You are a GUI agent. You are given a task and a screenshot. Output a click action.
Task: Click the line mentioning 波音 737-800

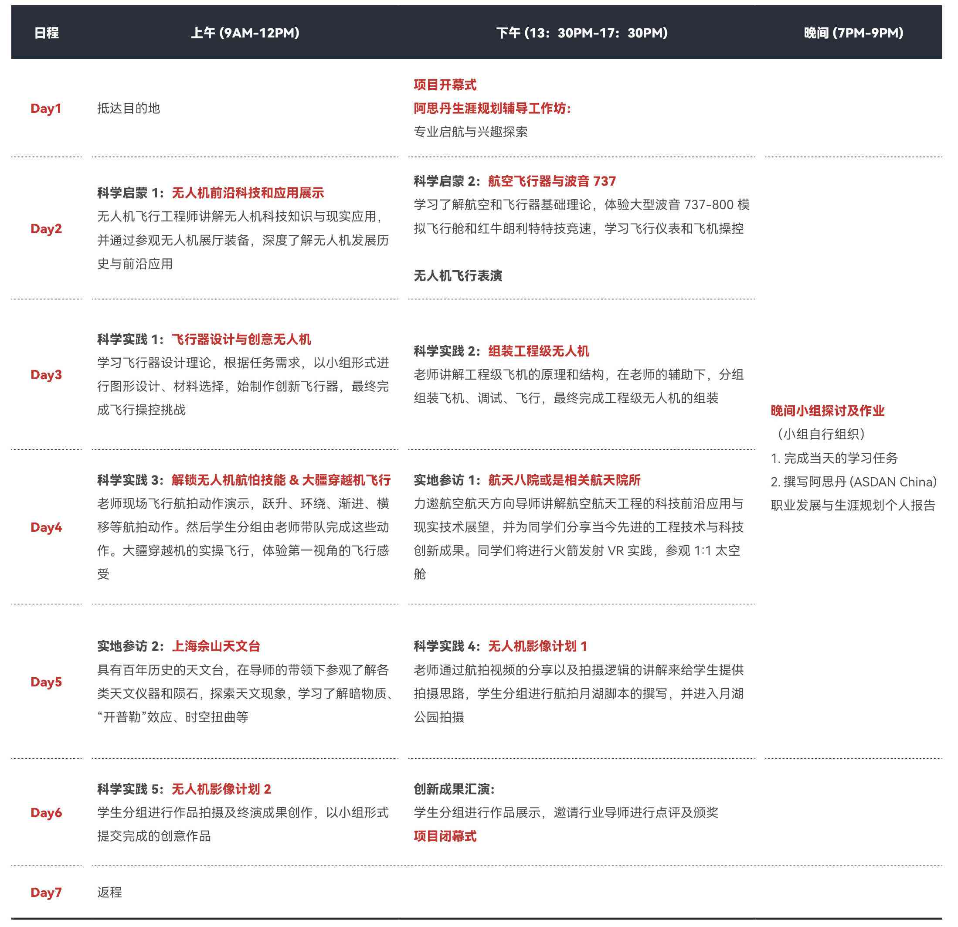click(581, 204)
